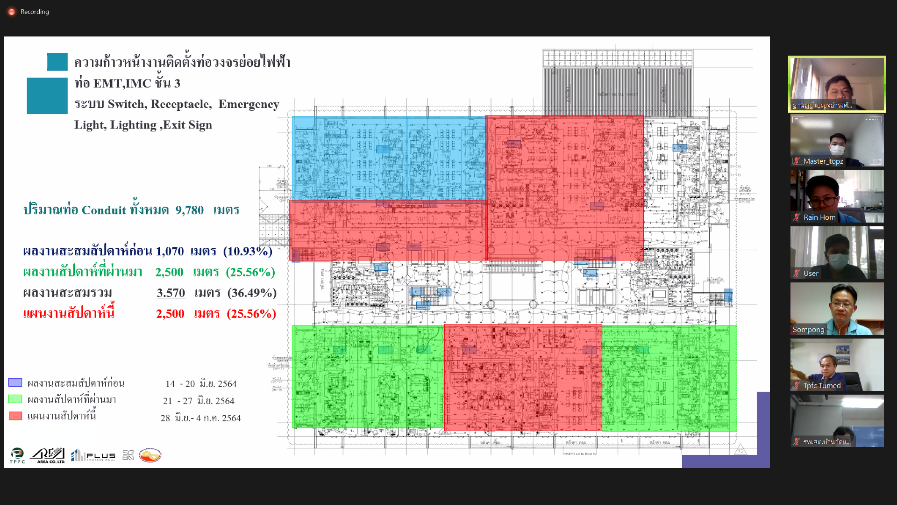Click the underlined 3,570 total value
The image size is (897, 505).
(x=171, y=293)
